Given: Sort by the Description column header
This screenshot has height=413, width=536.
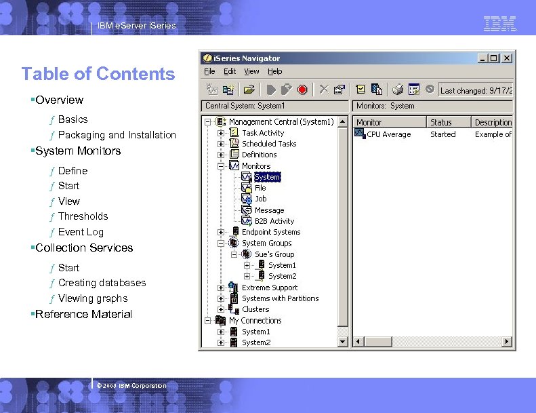Looking at the screenshot, I should 492,122.
